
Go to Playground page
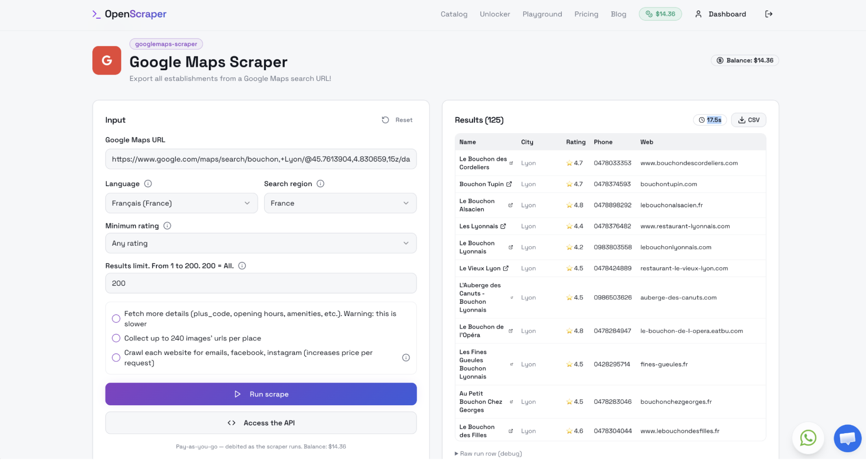point(542,14)
